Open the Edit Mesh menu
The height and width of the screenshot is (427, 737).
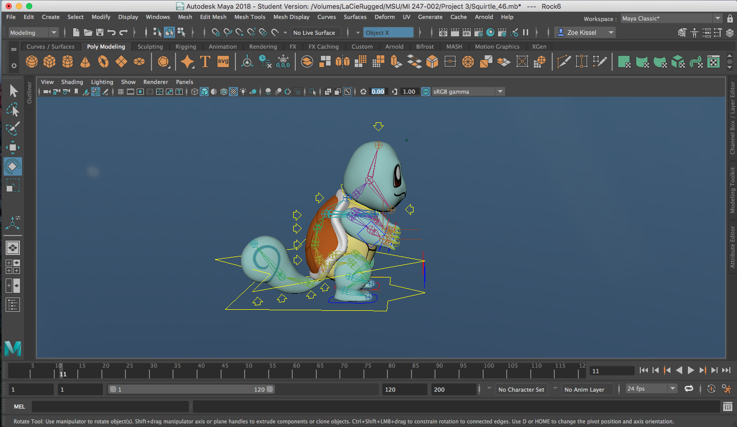coord(213,17)
